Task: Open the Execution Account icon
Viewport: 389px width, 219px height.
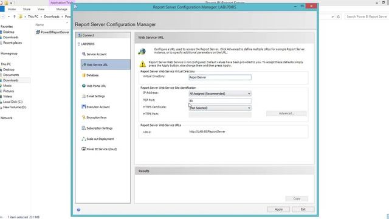Action: pyautogui.click(x=84, y=107)
